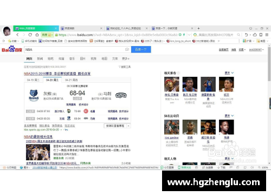Click the page vertical scrollbar
Image resolution: width=271 pixels, height=196 pixels.
[x=269, y=63]
